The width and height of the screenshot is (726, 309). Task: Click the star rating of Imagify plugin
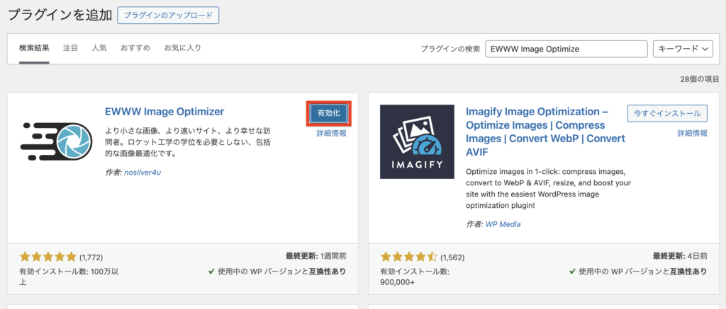tap(408, 257)
